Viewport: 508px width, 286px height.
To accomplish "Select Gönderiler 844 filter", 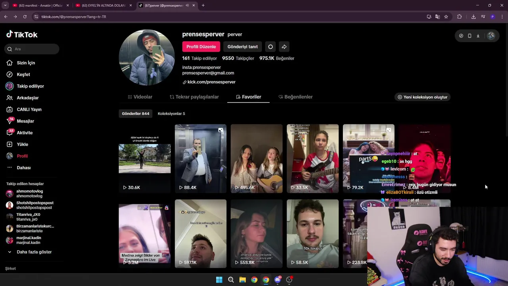I will click(x=135, y=114).
